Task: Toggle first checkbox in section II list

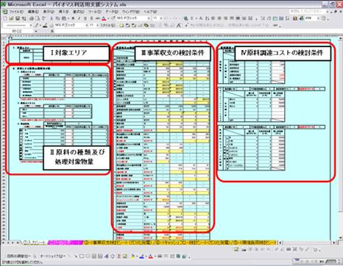Action: pos(21,131)
